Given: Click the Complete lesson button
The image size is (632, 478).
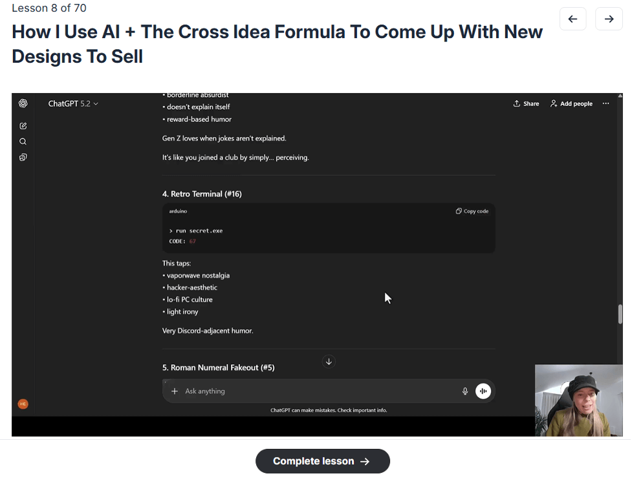Looking at the screenshot, I should click(322, 461).
